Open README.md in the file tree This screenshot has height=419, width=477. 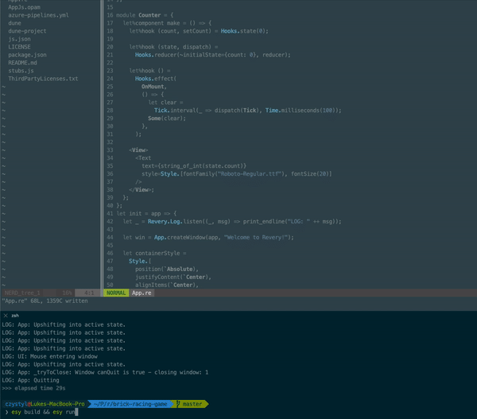tap(22, 63)
